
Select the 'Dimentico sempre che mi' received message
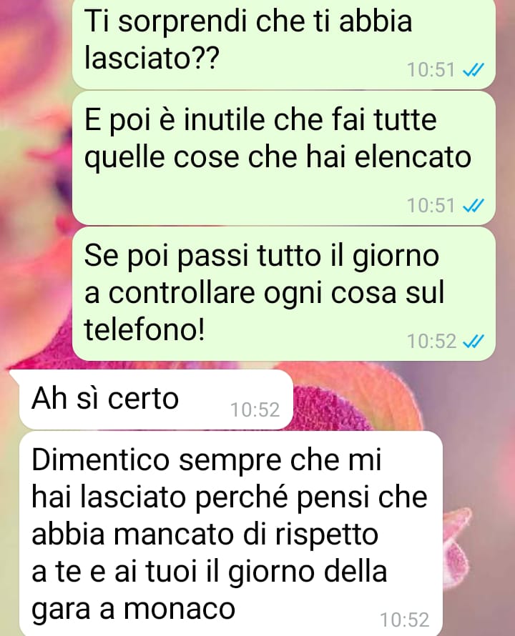[231, 534]
